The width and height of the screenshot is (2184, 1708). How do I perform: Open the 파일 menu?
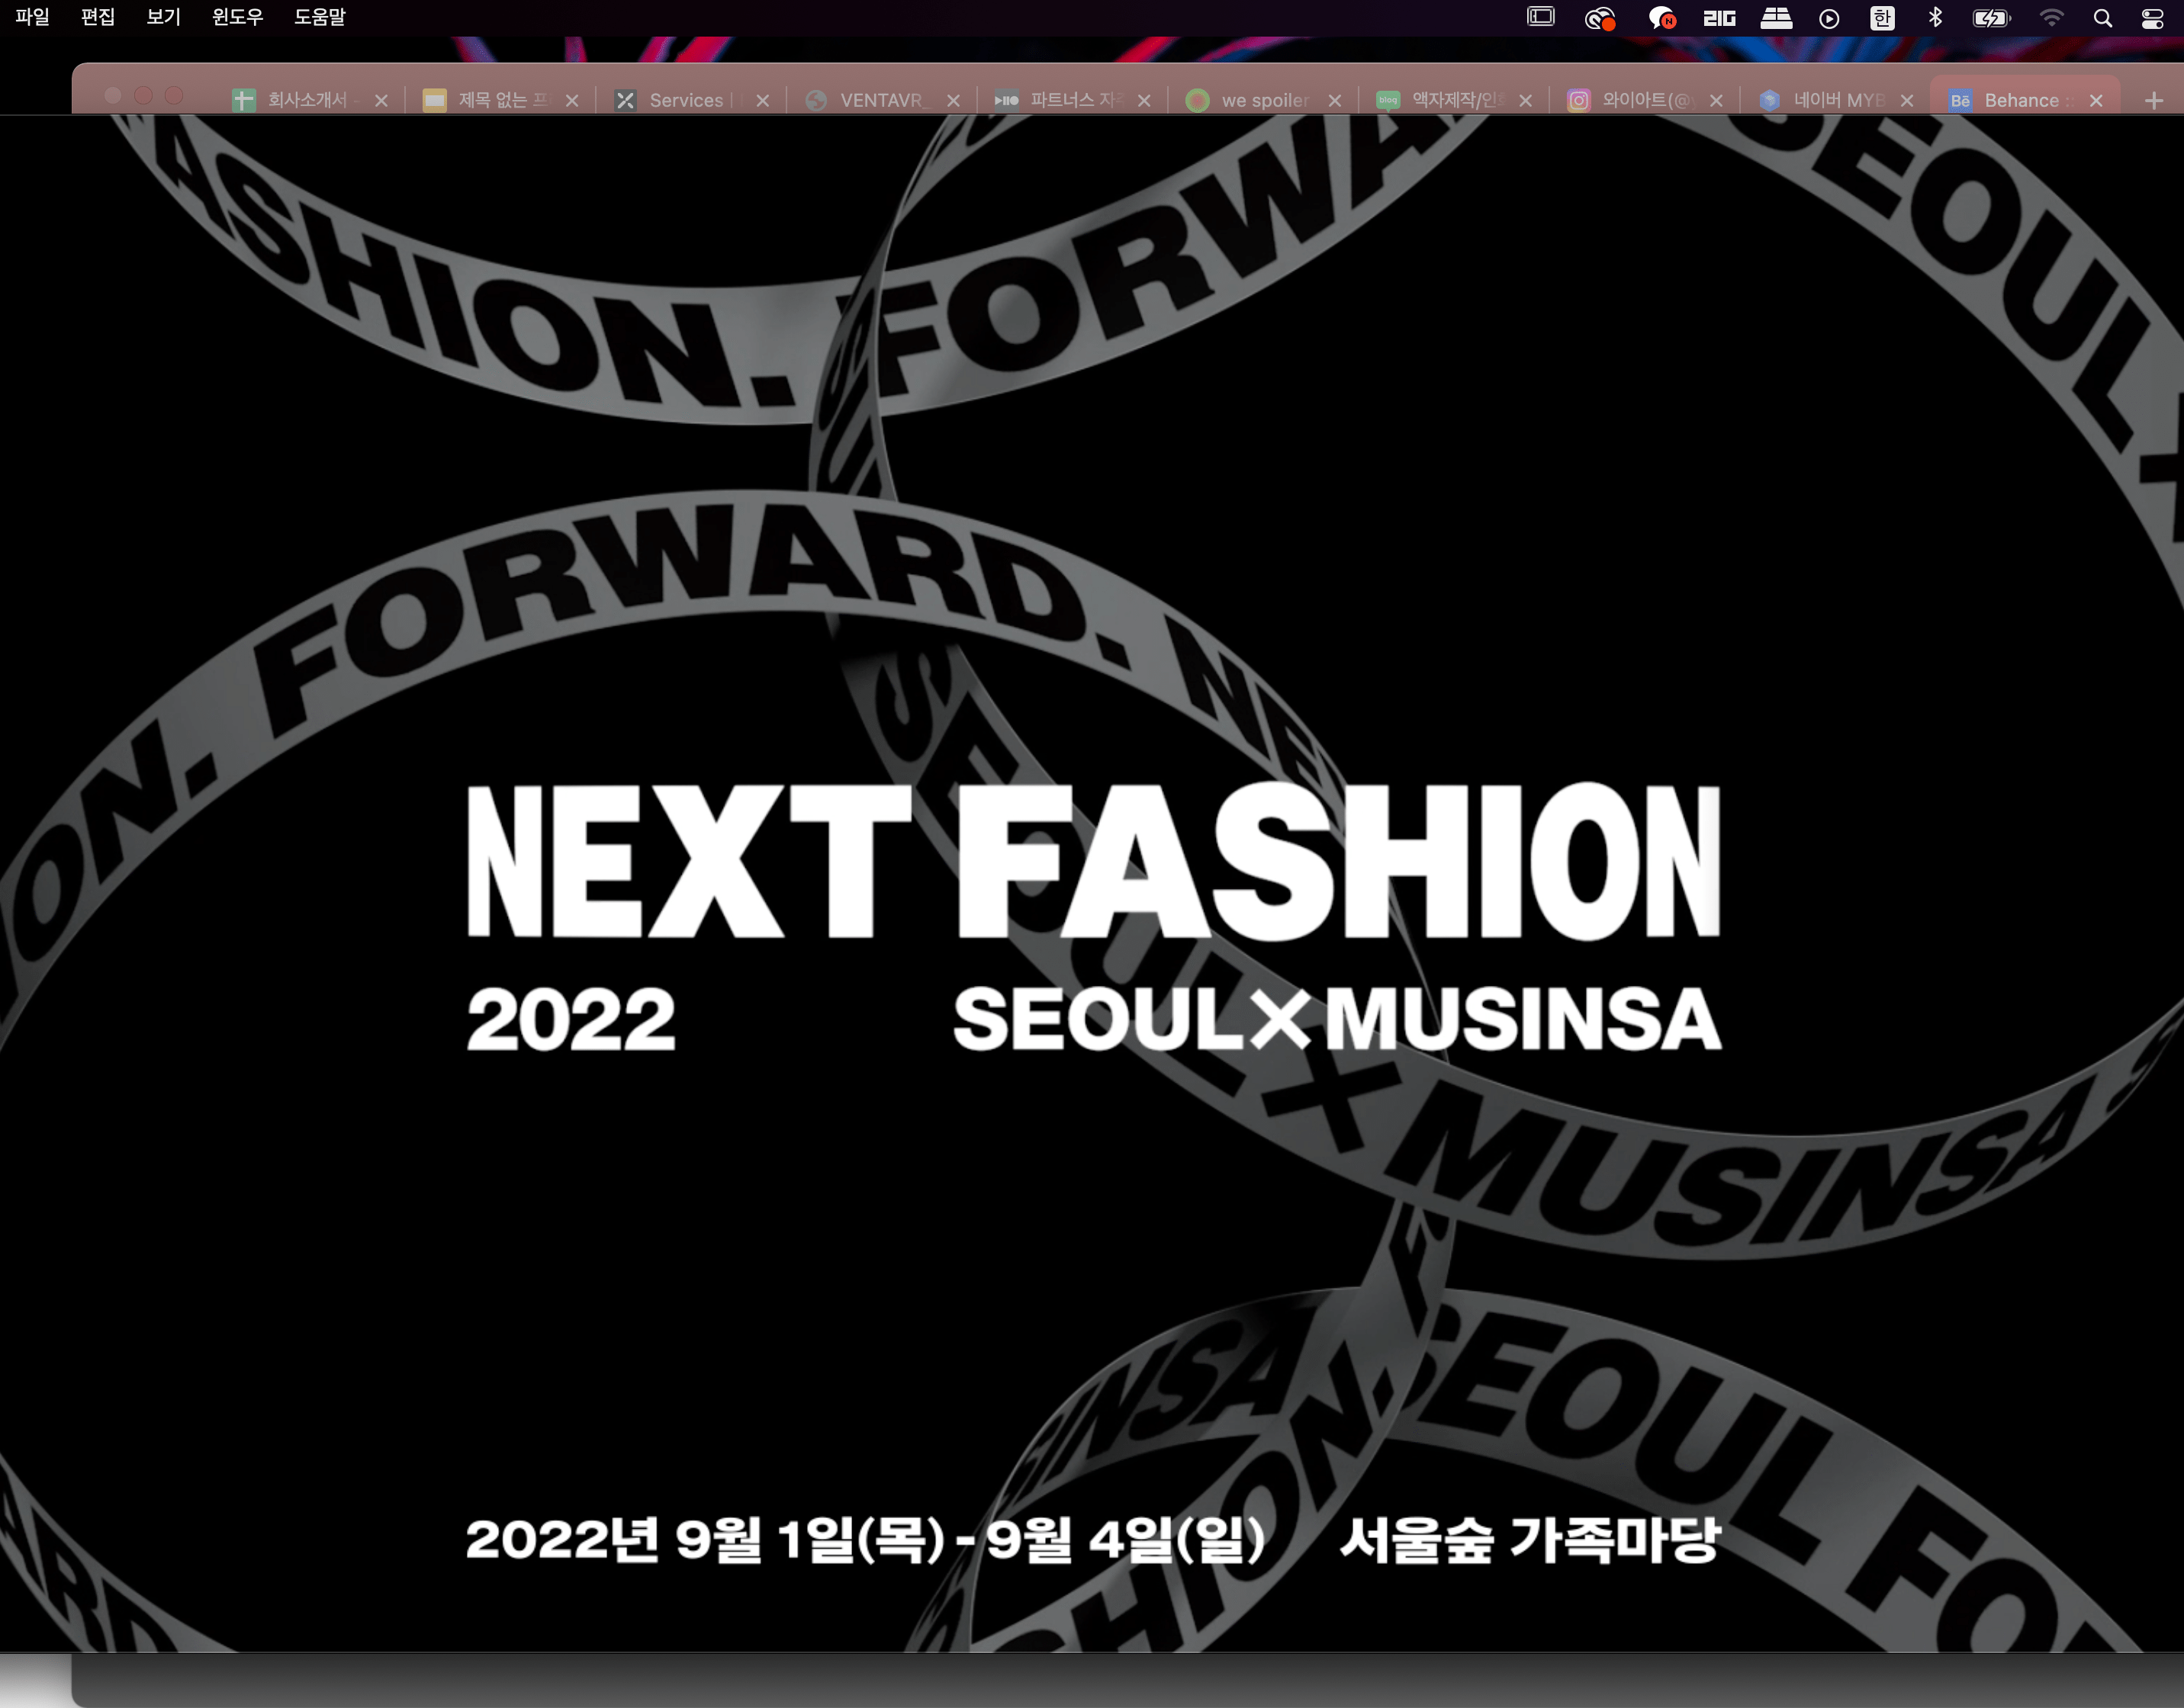32,17
